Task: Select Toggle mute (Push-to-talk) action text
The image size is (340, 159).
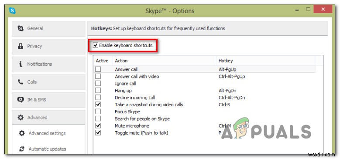Action: click(141, 133)
